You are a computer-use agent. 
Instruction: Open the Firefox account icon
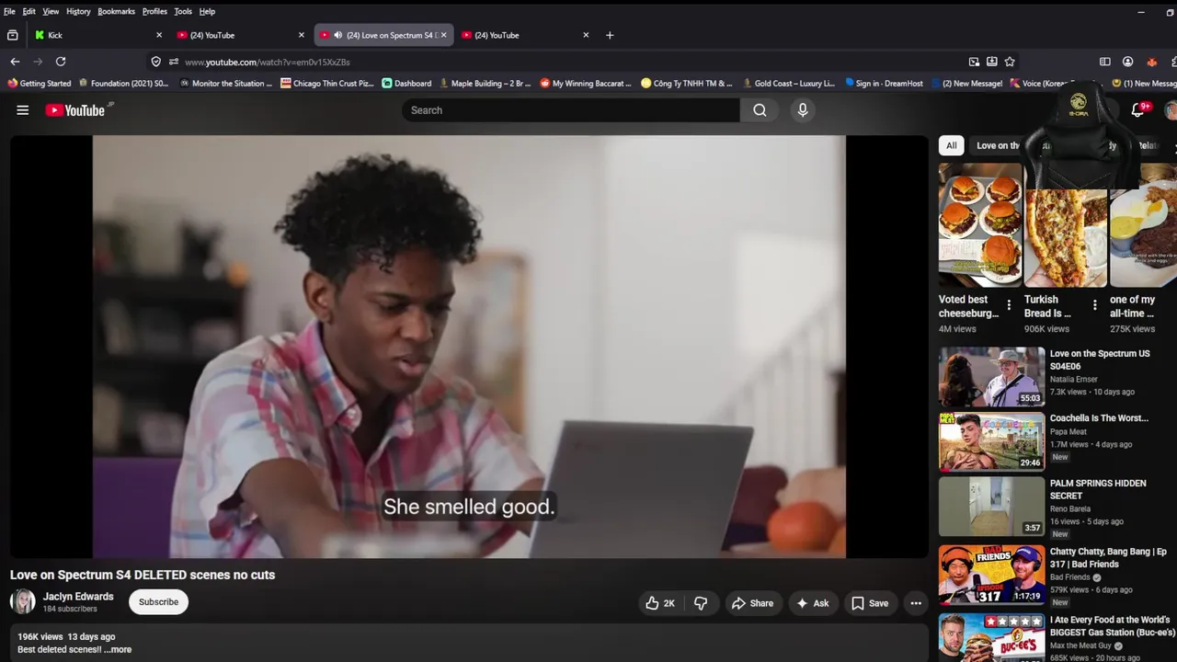pos(1128,62)
